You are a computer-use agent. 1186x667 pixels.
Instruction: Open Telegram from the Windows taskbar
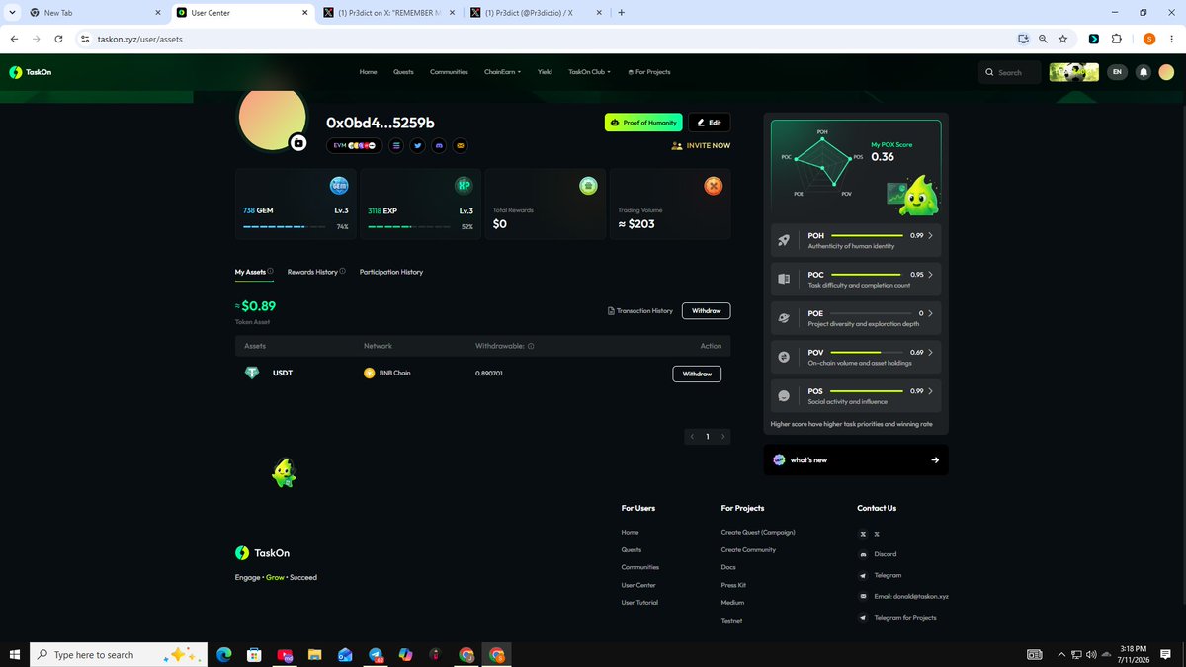pos(376,654)
